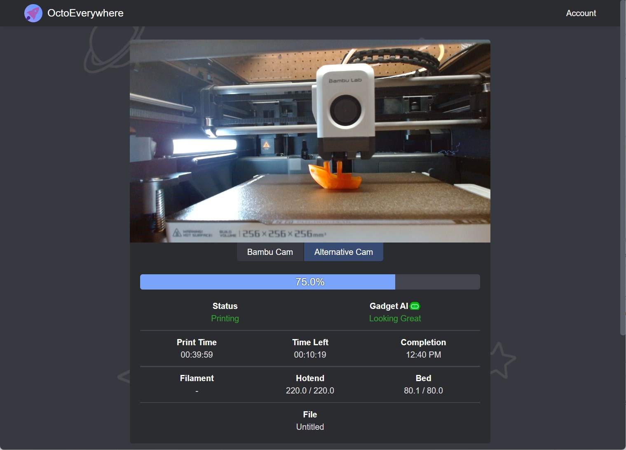Image resolution: width=626 pixels, height=450 pixels.
Task: Click the Looking Great status text
Action: [394, 318]
